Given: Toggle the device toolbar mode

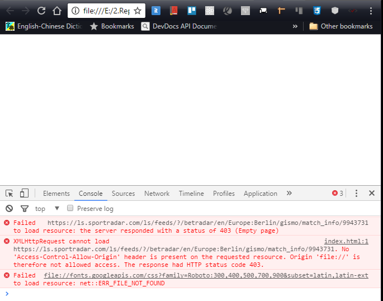Looking at the screenshot, I should point(24,194).
